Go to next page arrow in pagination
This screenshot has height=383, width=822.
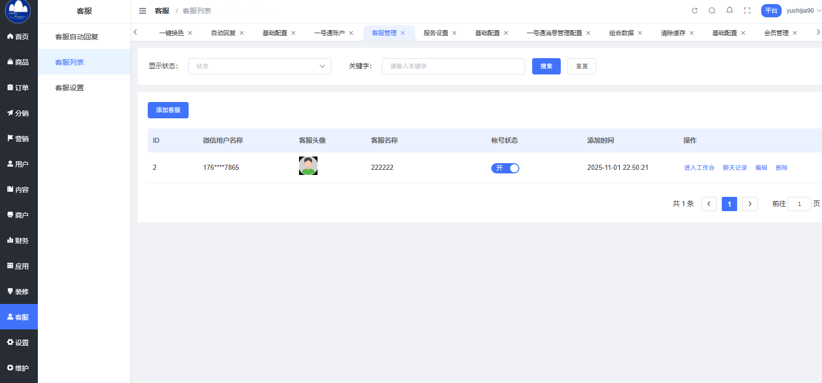749,204
